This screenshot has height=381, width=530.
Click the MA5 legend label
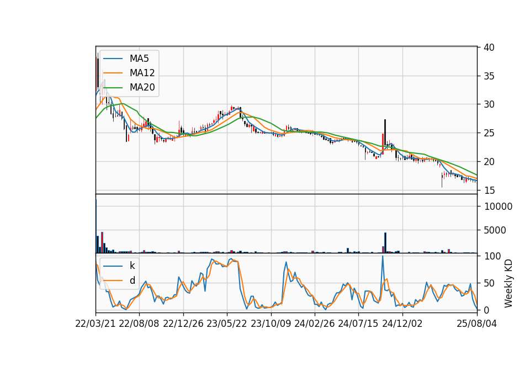[x=139, y=59]
